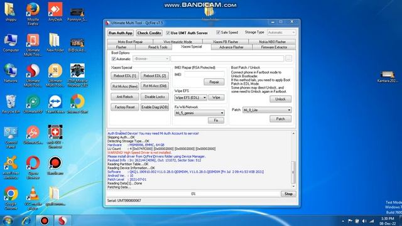Open the Opera Browser desktop shortcut
The height and width of the screenshot is (226, 402).
click(x=33, y=168)
